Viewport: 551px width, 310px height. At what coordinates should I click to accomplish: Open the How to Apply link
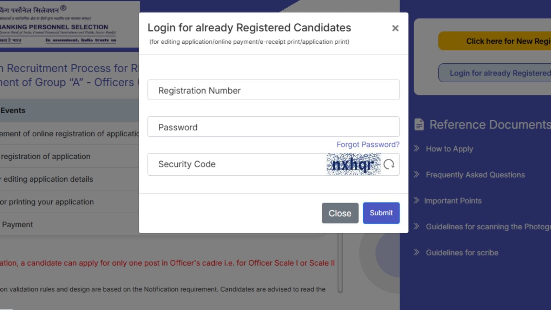pyautogui.click(x=449, y=149)
